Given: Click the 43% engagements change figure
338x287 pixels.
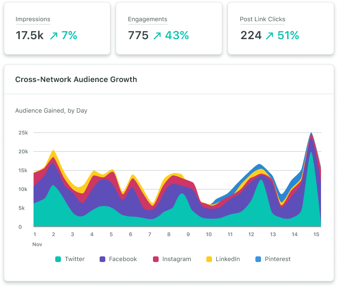Looking at the screenshot, I should pyautogui.click(x=177, y=35).
